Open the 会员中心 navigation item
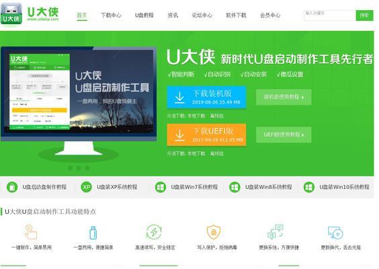379x269 pixels. click(270, 15)
